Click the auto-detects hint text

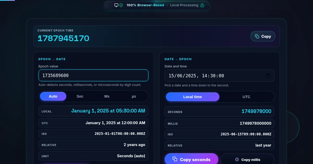click(x=90, y=85)
